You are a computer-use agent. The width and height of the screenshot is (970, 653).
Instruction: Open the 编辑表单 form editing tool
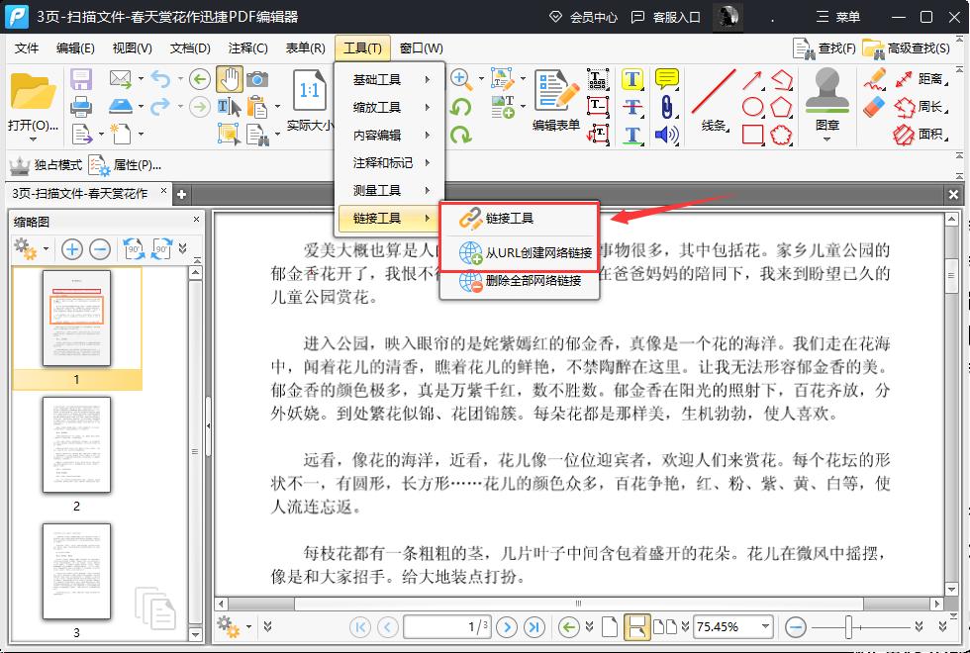point(554,96)
